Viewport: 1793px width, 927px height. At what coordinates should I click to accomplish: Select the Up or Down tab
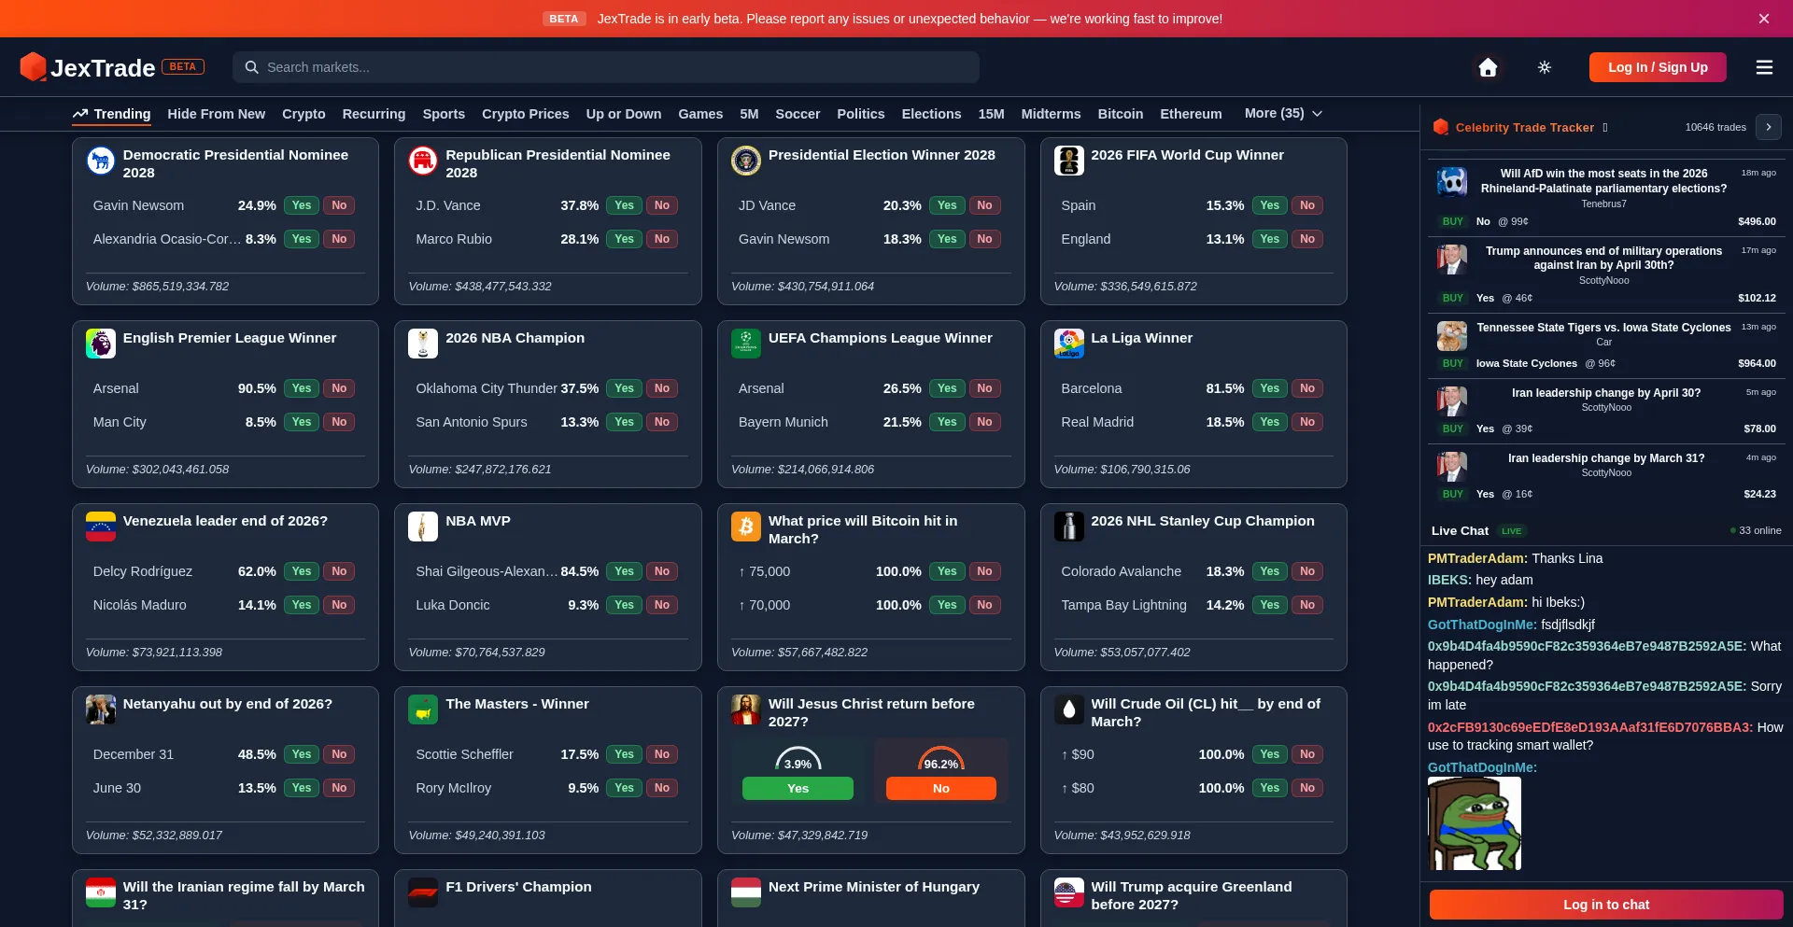[x=624, y=114]
